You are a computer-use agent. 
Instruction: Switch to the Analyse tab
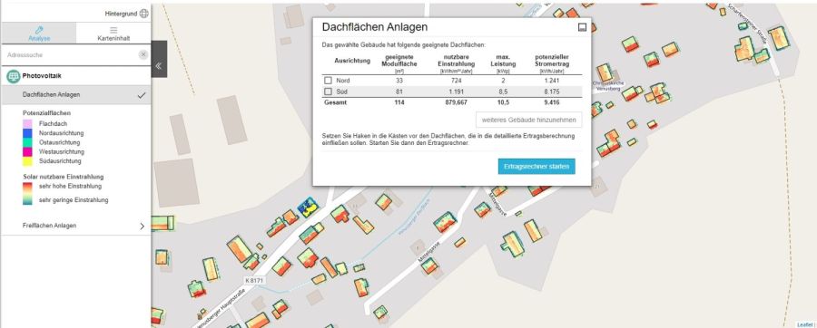[39, 34]
